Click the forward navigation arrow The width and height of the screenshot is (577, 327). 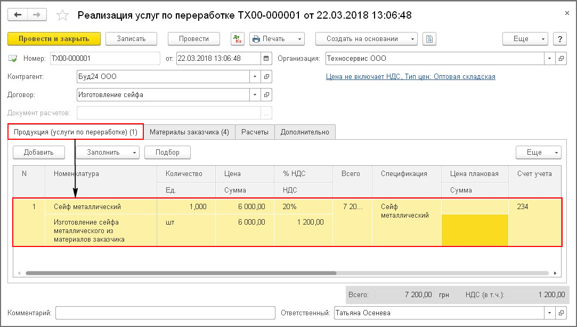[36, 15]
